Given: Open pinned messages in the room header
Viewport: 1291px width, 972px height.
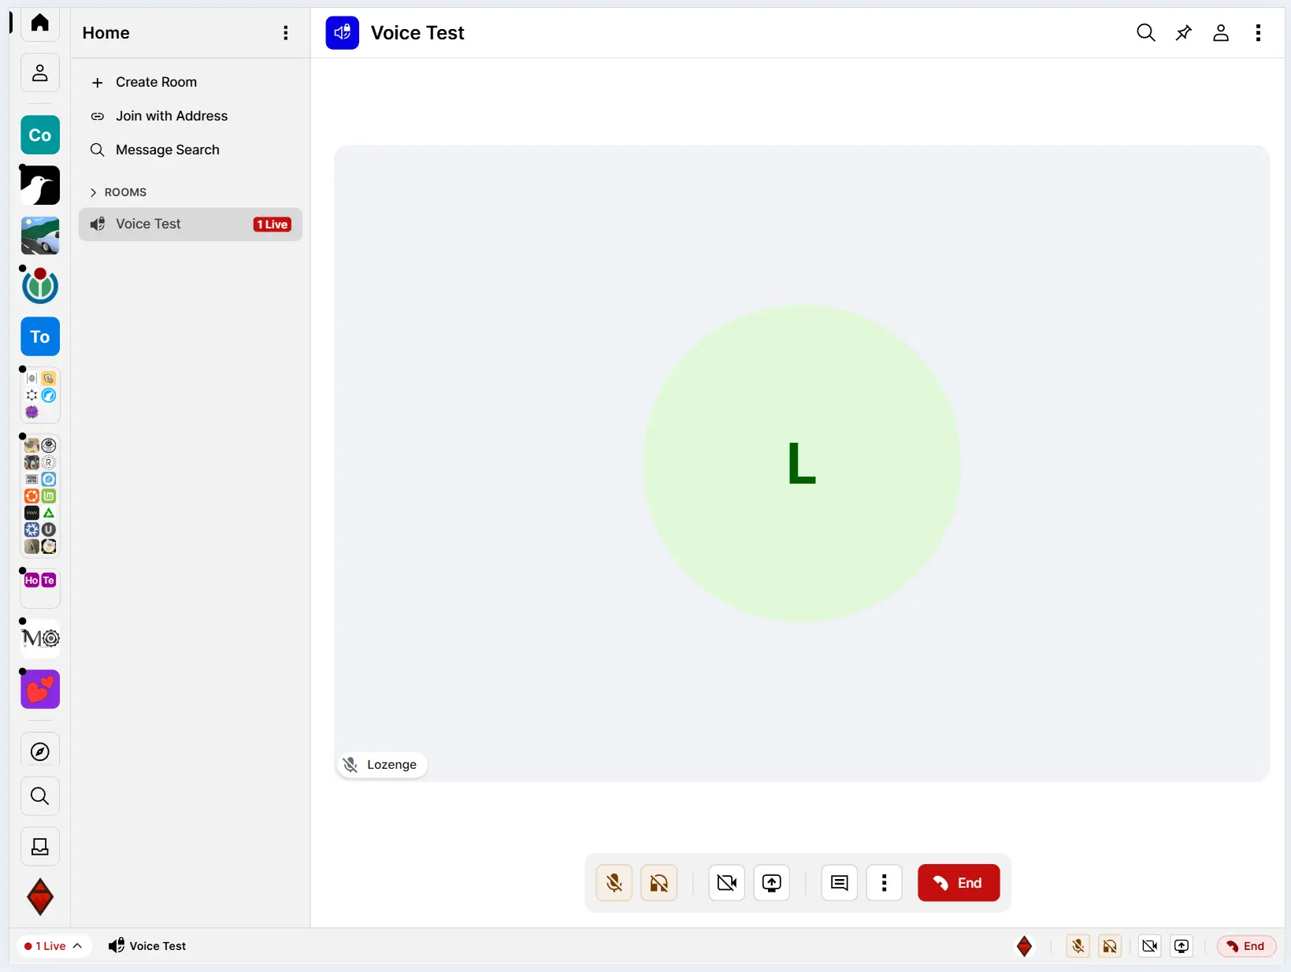Looking at the screenshot, I should coord(1182,32).
